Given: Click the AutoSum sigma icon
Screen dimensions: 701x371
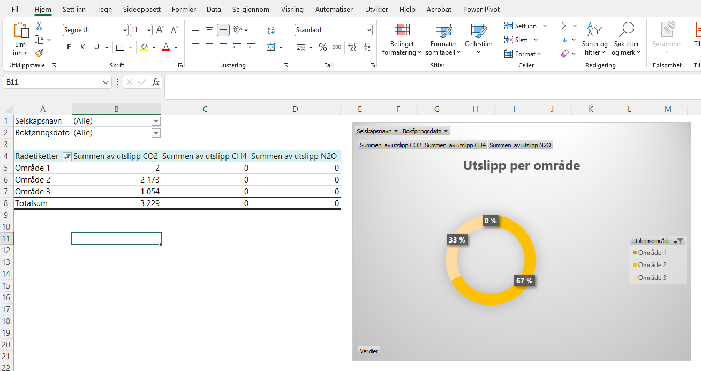Looking at the screenshot, I should [x=565, y=26].
